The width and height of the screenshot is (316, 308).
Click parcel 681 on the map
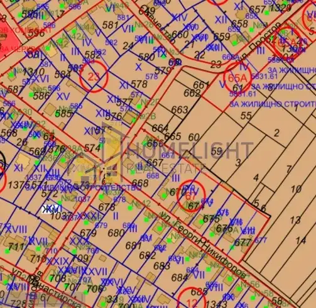coord(134,245)
